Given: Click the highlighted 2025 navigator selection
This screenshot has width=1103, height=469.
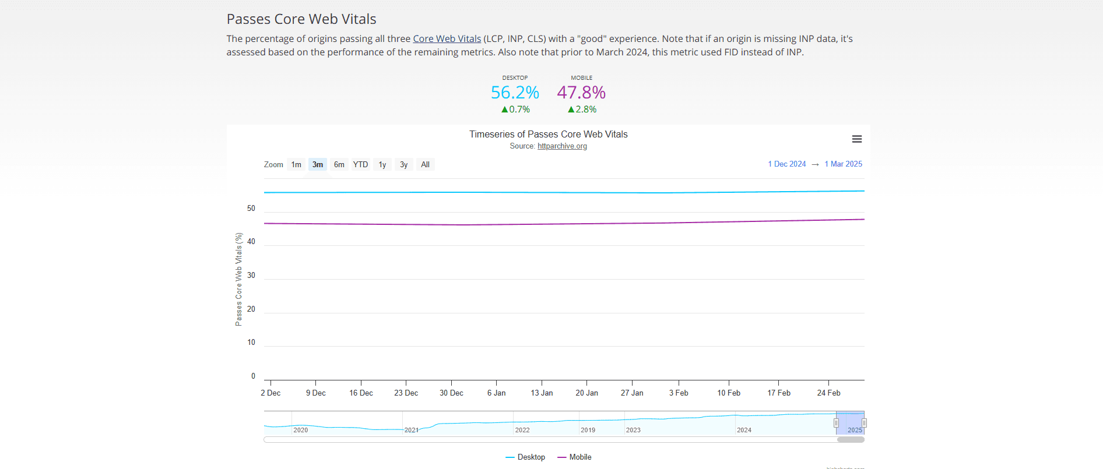Looking at the screenshot, I should click(x=851, y=421).
